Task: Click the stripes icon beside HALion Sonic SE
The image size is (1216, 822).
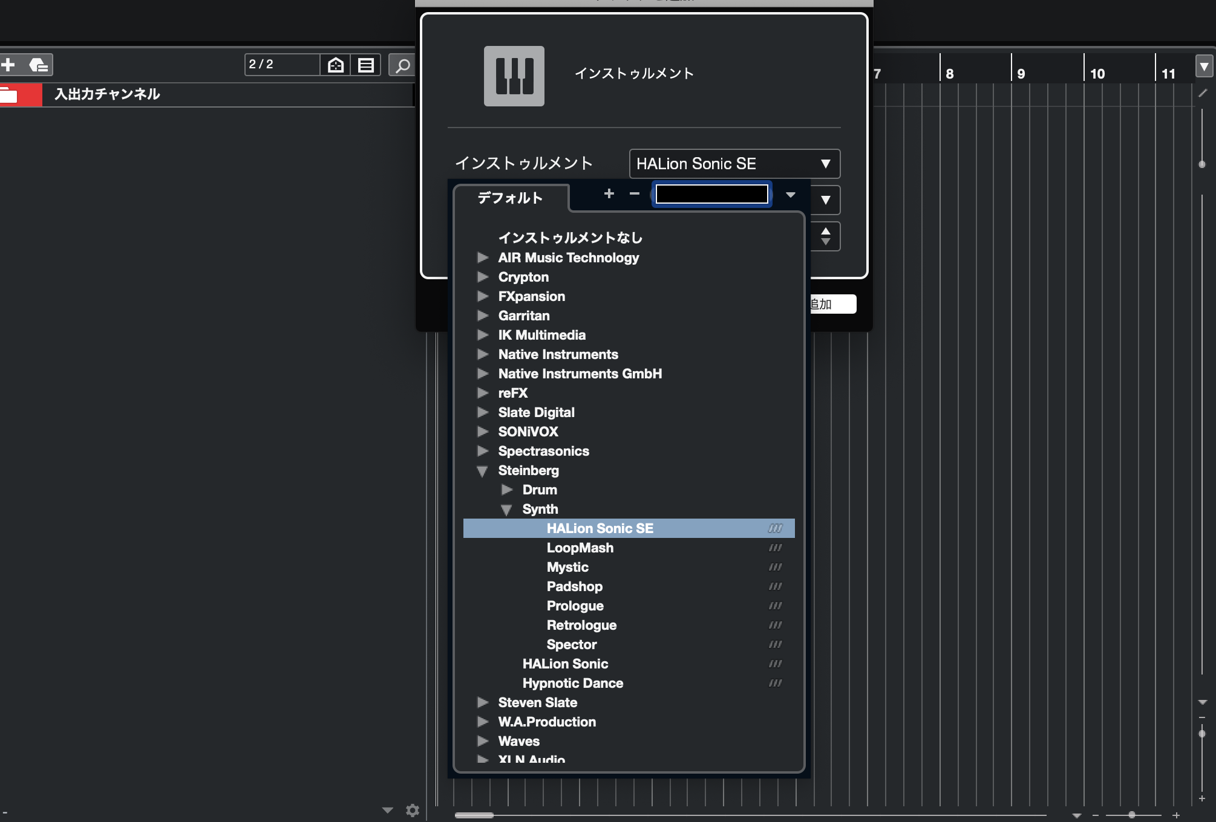Action: click(x=775, y=528)
